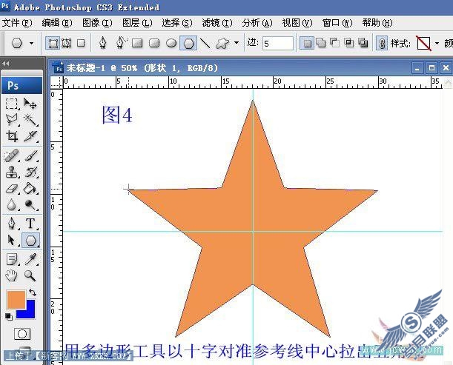
Task: Open 滤镜(T) menu
Action: click(x=217, y=23)
